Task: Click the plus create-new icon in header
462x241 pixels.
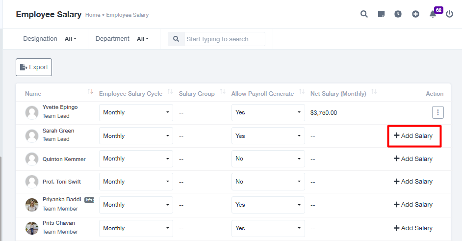Action: [x=415, y=14]
